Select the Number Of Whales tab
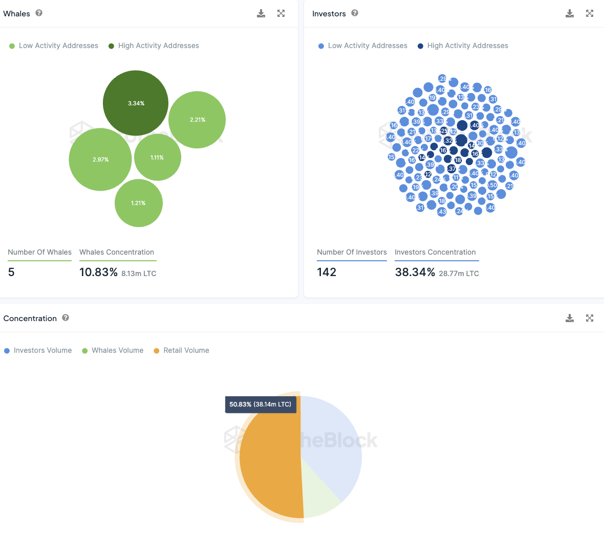This screenshot has height=543, width=604. click(40, 253)
